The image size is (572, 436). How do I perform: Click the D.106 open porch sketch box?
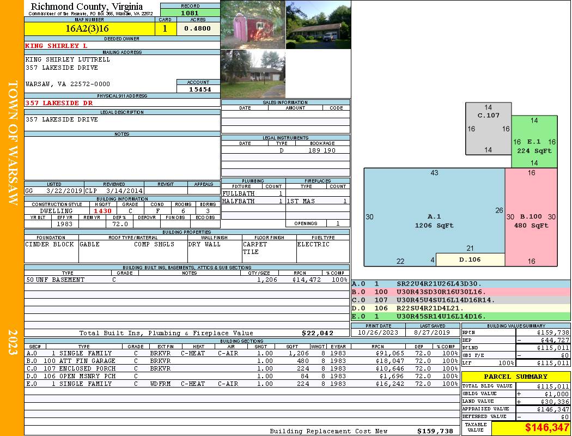[x=470, y=259]
